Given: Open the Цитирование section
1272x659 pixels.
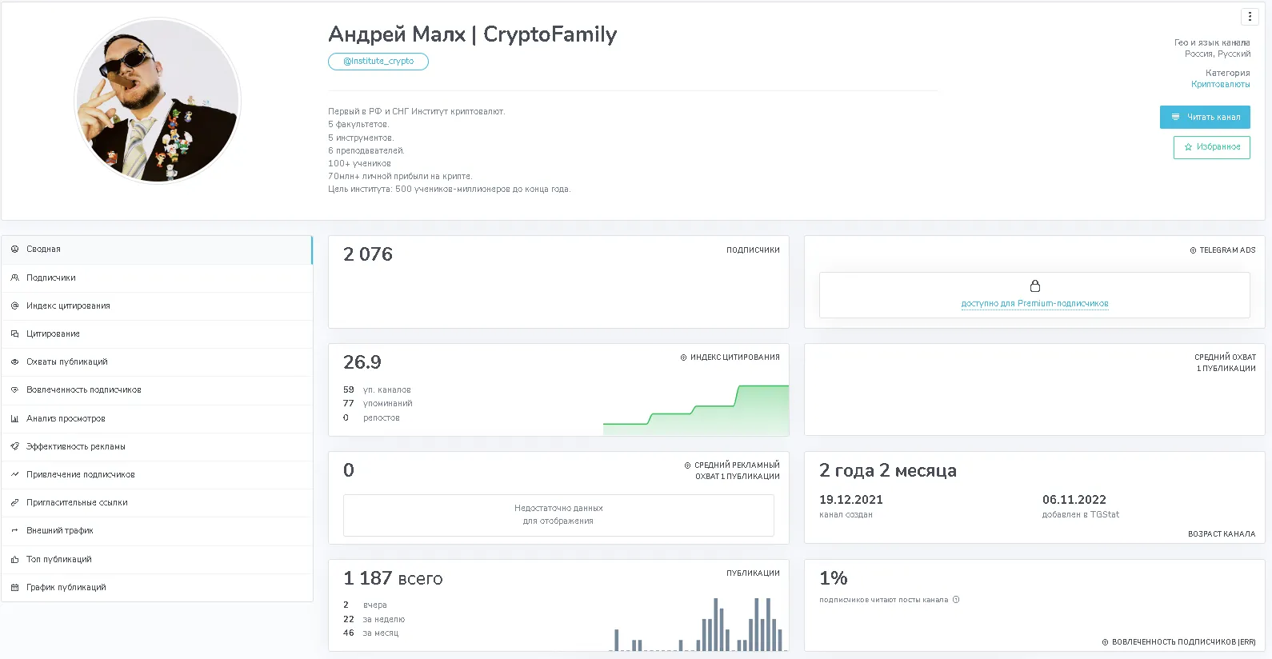Looking at the screenshot, I should coord(157,333).
